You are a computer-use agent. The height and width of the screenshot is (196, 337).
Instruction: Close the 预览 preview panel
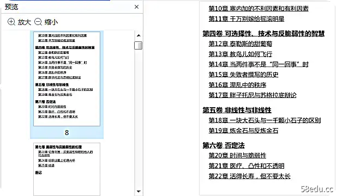click(136, 7)
